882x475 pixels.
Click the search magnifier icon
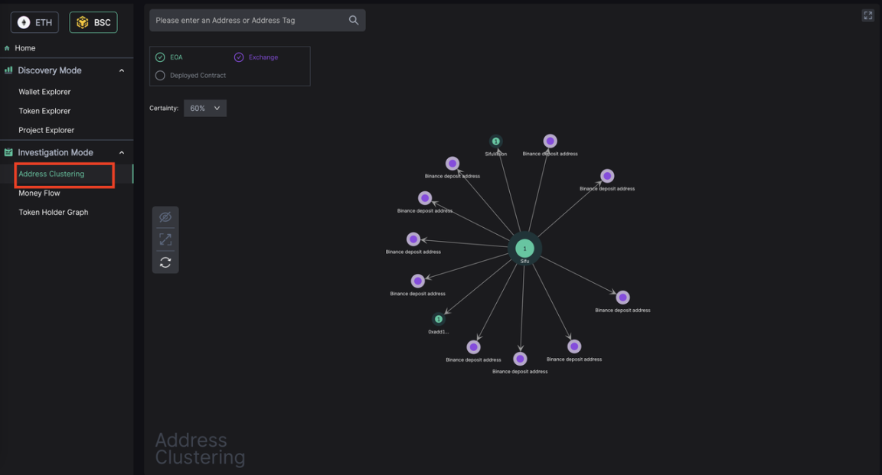[353, 21]
